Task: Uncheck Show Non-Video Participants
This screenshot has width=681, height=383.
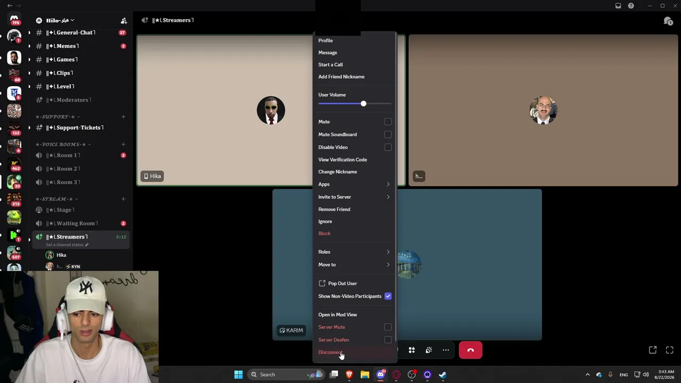Action: (388, 296)
